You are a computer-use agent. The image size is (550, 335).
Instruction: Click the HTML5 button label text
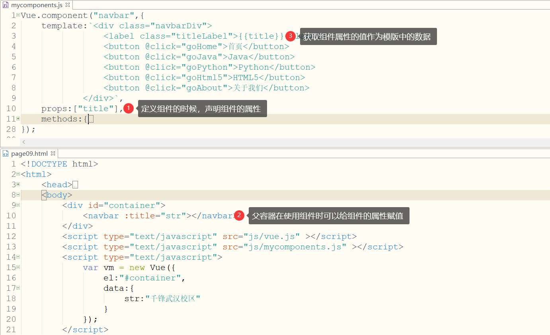(246, 78)
